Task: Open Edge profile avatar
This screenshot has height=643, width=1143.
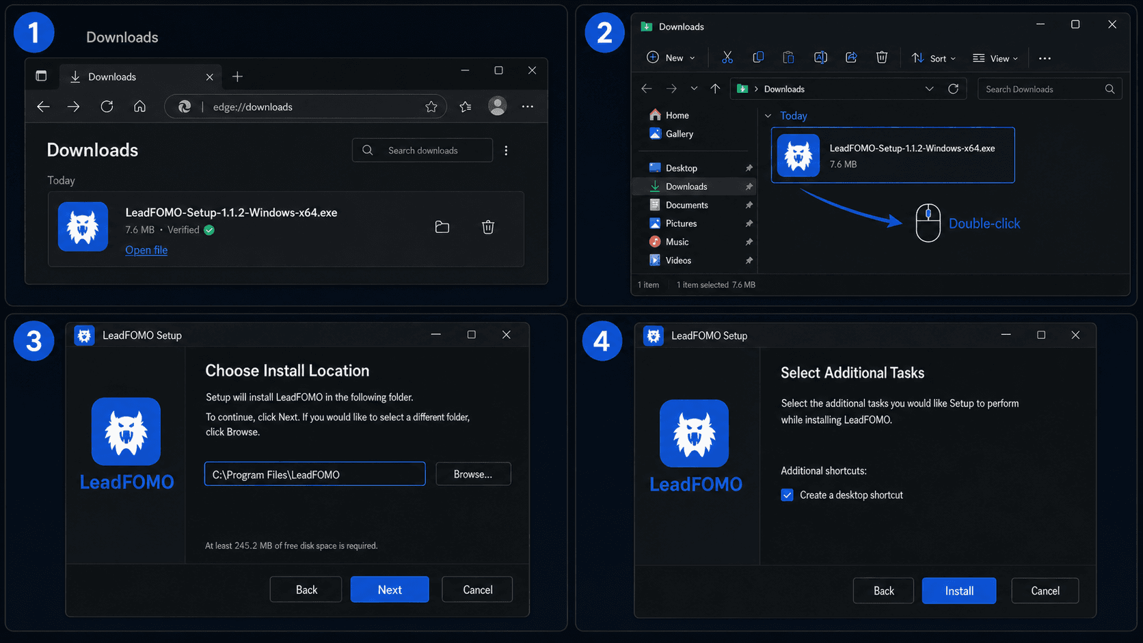Action: (x=498, y=106)
